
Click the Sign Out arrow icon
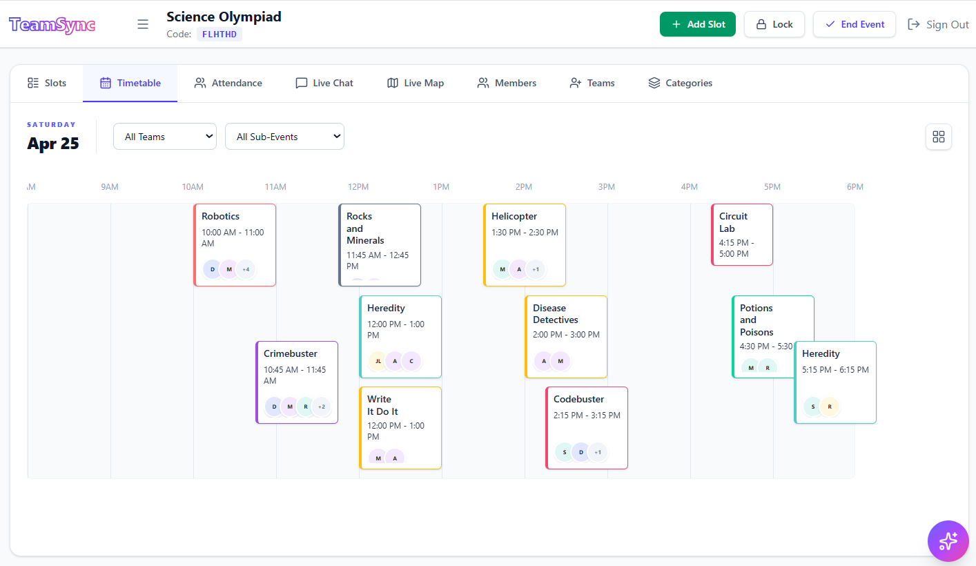914,24
